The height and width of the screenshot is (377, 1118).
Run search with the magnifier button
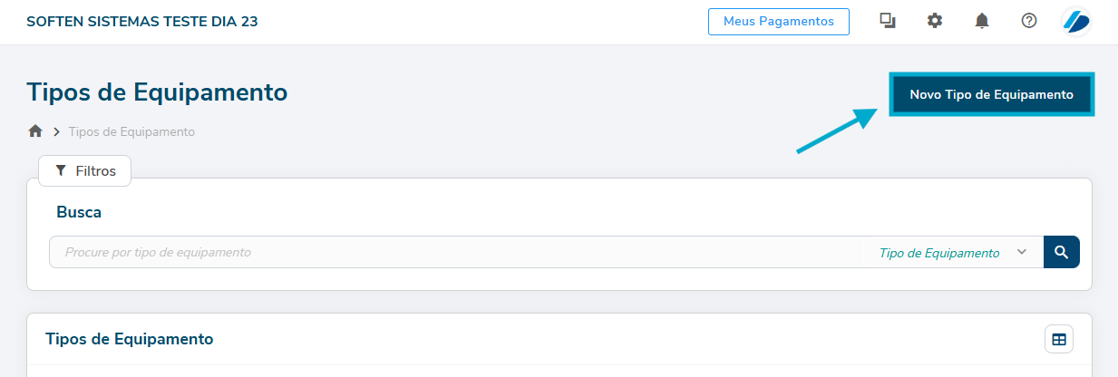pyautogui.click(x=1061, y=252)
